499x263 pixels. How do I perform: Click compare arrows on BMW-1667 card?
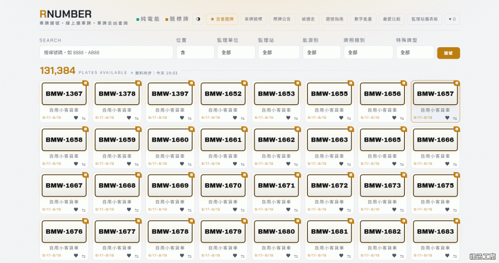84,210
